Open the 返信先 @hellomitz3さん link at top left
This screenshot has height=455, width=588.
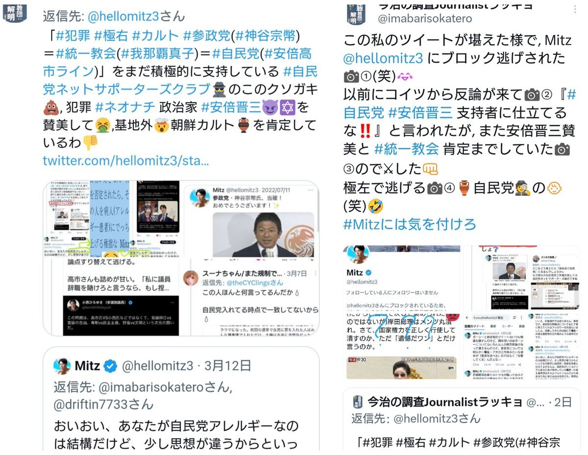[114, 16]
